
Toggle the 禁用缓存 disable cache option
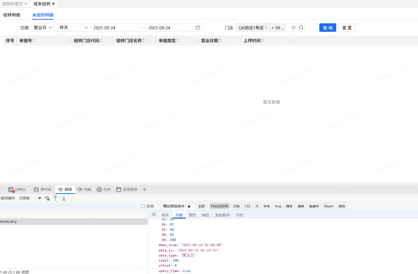point(8,198)
